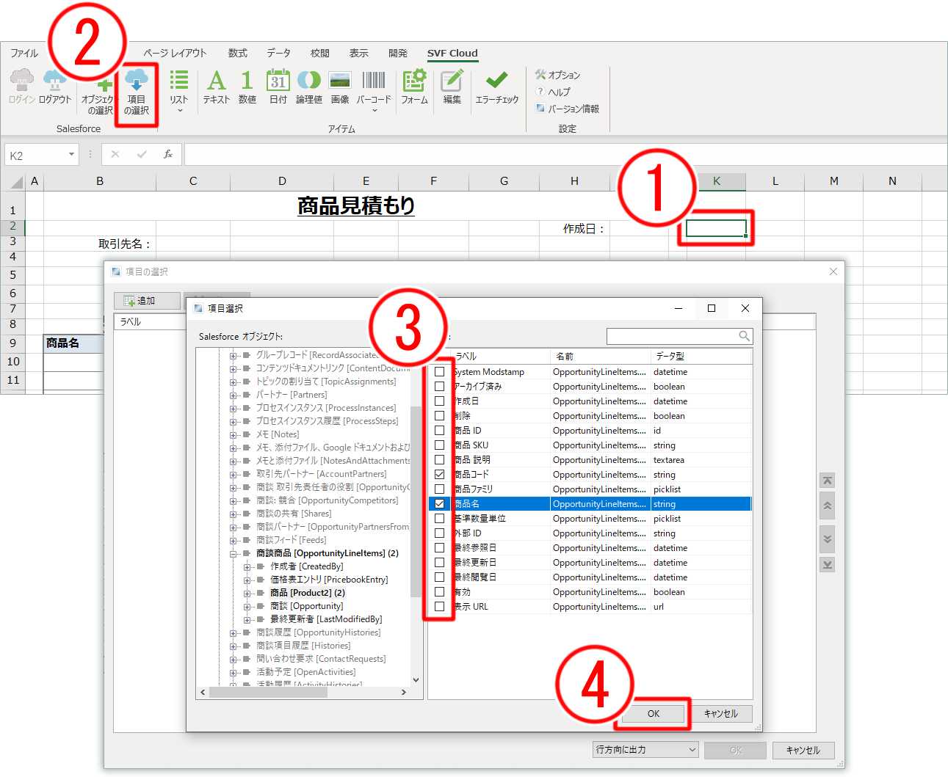Screen dimensions: 948x777
Task: Open the ファイル tab
Action: (x=24, y=53)
